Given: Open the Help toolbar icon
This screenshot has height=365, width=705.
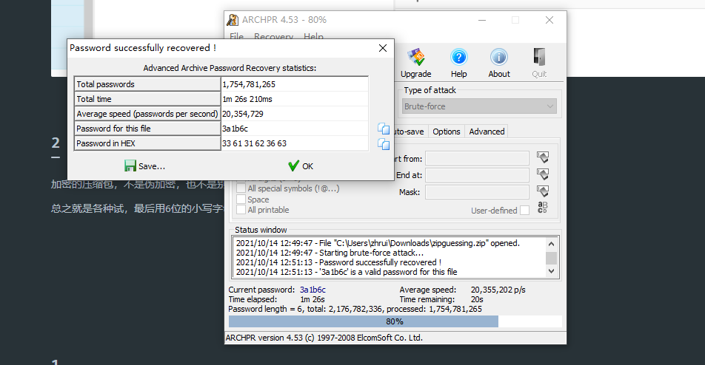Looking at the screenshot, I should click(x=458, y=63).
